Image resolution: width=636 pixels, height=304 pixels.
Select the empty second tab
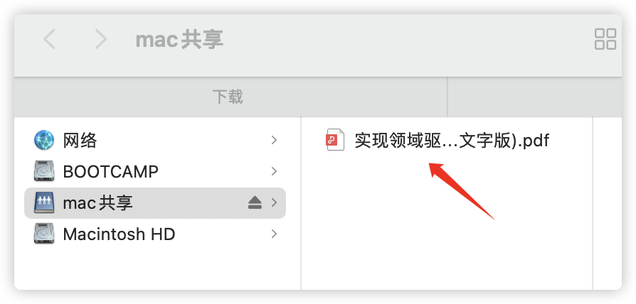pyautogui.click(x=534, y=97)
